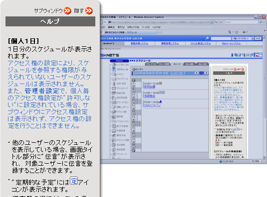267x197 pixels.
Task: Click the magnifier icon in blue header
Action: pos(207,38)
